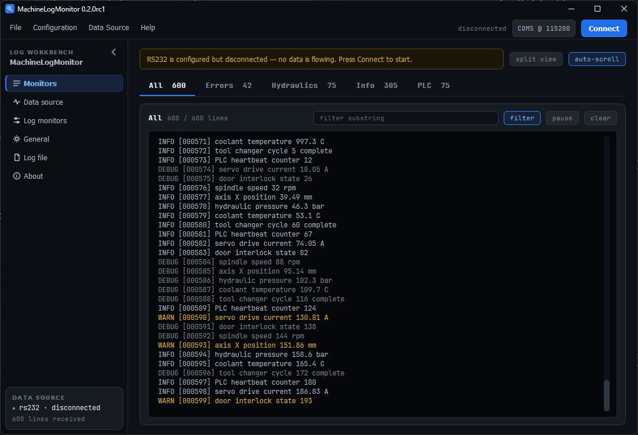This screenshot has height=435, width=638.
Task: Open the About page
Action: (64, 176)
